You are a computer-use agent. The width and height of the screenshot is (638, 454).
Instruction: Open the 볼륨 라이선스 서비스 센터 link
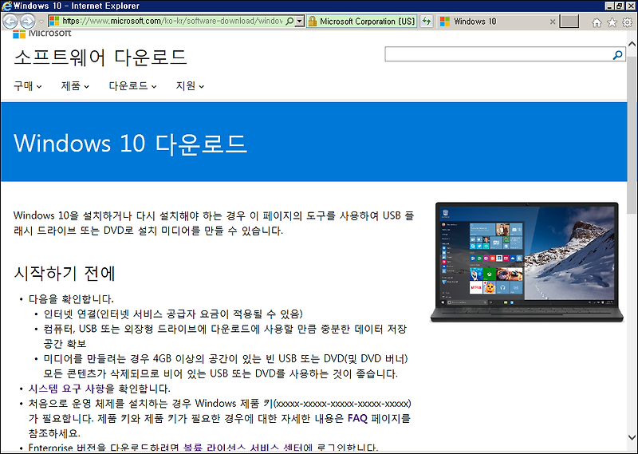[x=243, y=448]
